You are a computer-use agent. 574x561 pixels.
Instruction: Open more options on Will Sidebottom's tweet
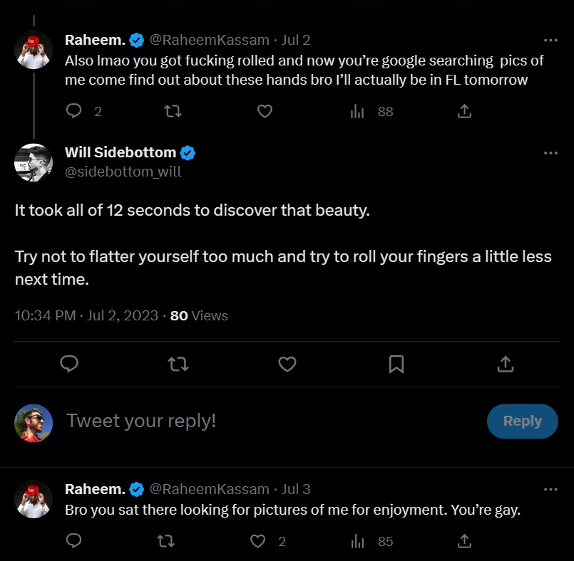point(550,152)
